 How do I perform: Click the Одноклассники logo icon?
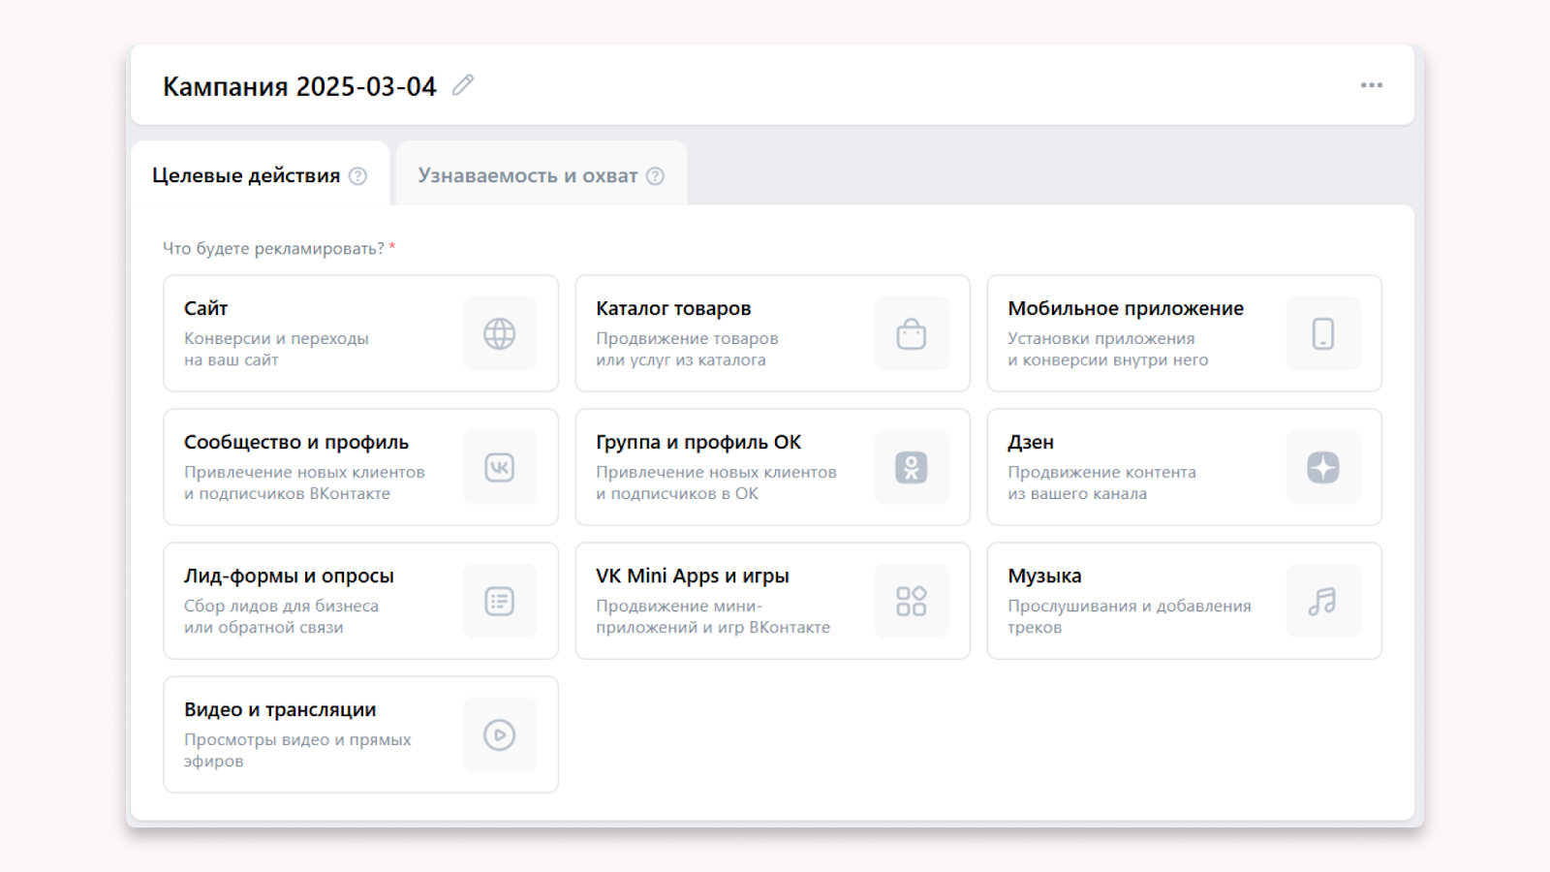tap(911, 467)
